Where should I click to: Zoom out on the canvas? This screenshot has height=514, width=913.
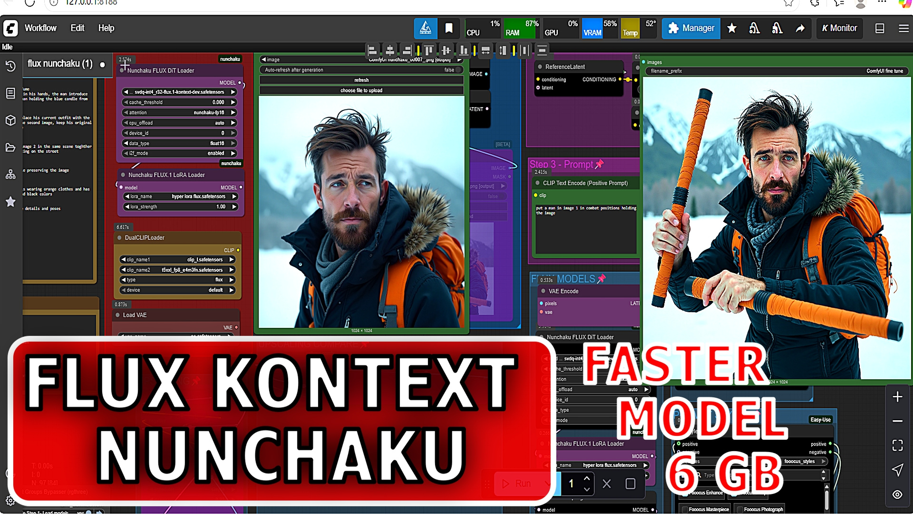coord(897,421)
